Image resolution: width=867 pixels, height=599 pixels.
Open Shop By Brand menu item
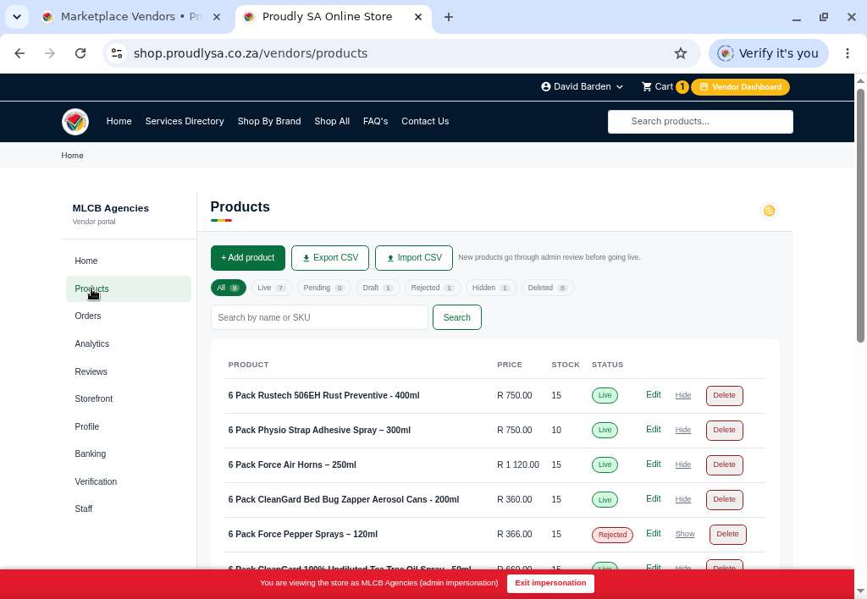tap(268, 121)
